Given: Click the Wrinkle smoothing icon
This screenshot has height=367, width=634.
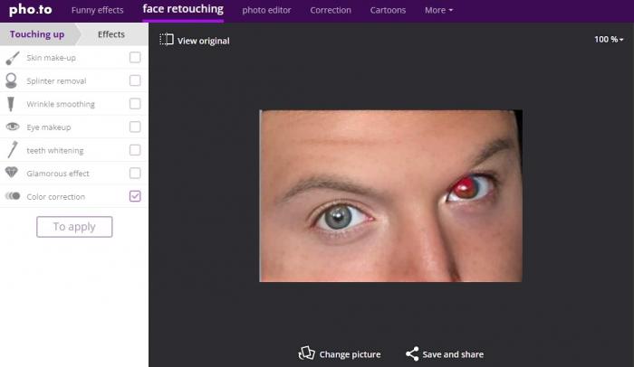Looking at the screenshot, I should tap(13, 104).
